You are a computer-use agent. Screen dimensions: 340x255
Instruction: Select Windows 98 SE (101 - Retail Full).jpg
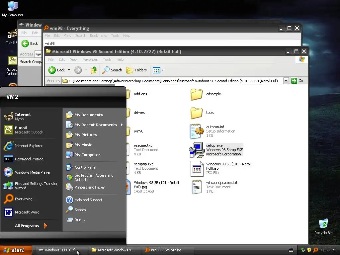(153, 187)
